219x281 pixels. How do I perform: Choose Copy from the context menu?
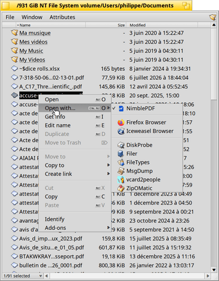(75, 197)
